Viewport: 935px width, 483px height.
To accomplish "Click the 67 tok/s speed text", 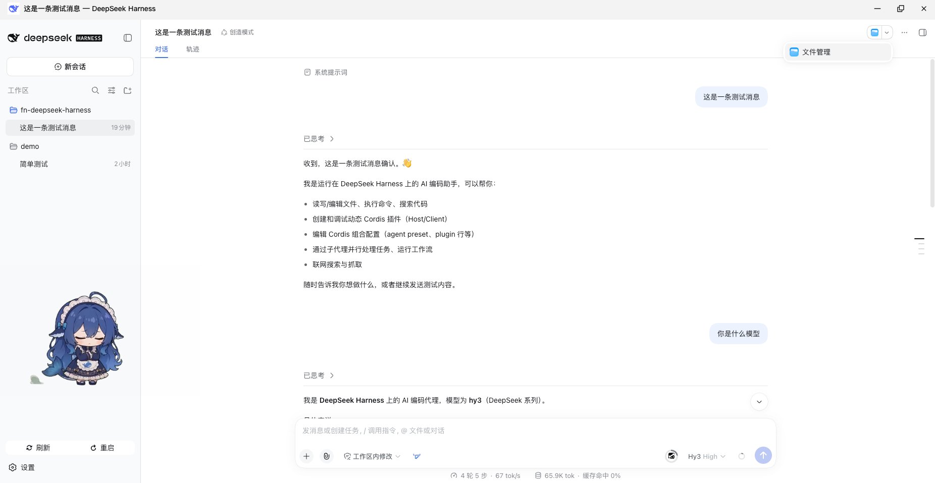I will pos(508,475).
